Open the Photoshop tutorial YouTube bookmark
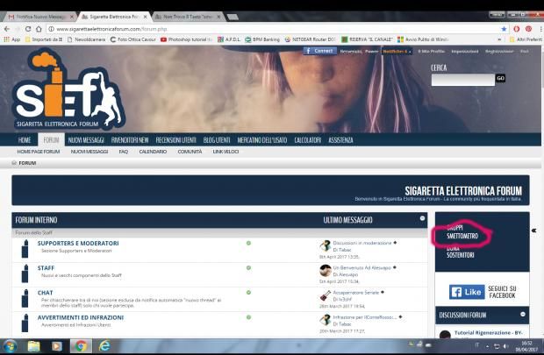The width and height of the screenshot is (544, 355). coord(187,39)
